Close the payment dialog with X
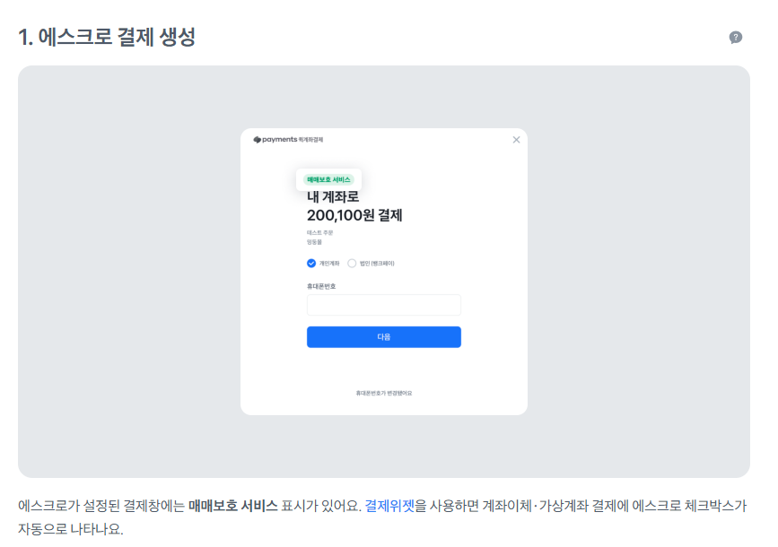This screenshot has width=778, height=547. (x=516, y=140)
